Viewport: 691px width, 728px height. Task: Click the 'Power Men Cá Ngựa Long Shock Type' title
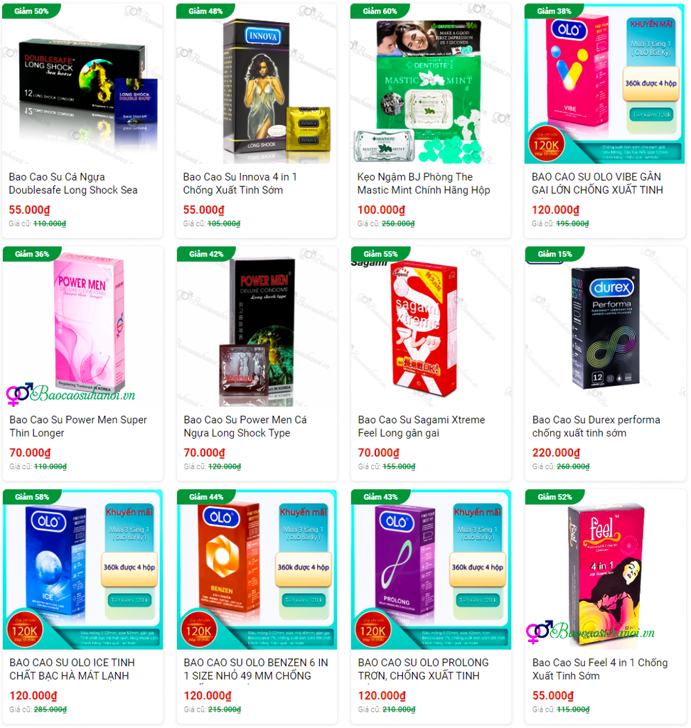[x=245, y=427]
